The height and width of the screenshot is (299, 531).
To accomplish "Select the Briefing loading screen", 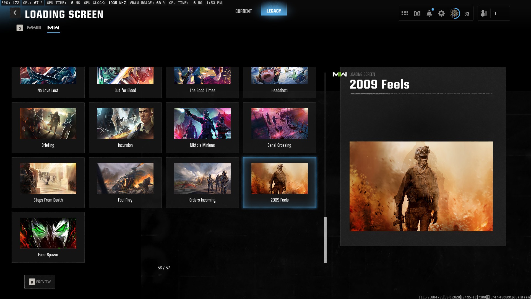I will click(x=48, y=128).
